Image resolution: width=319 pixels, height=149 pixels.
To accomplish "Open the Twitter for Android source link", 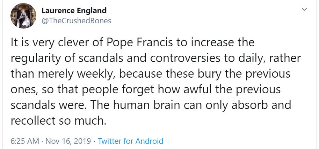I will (x=131, y=141).
